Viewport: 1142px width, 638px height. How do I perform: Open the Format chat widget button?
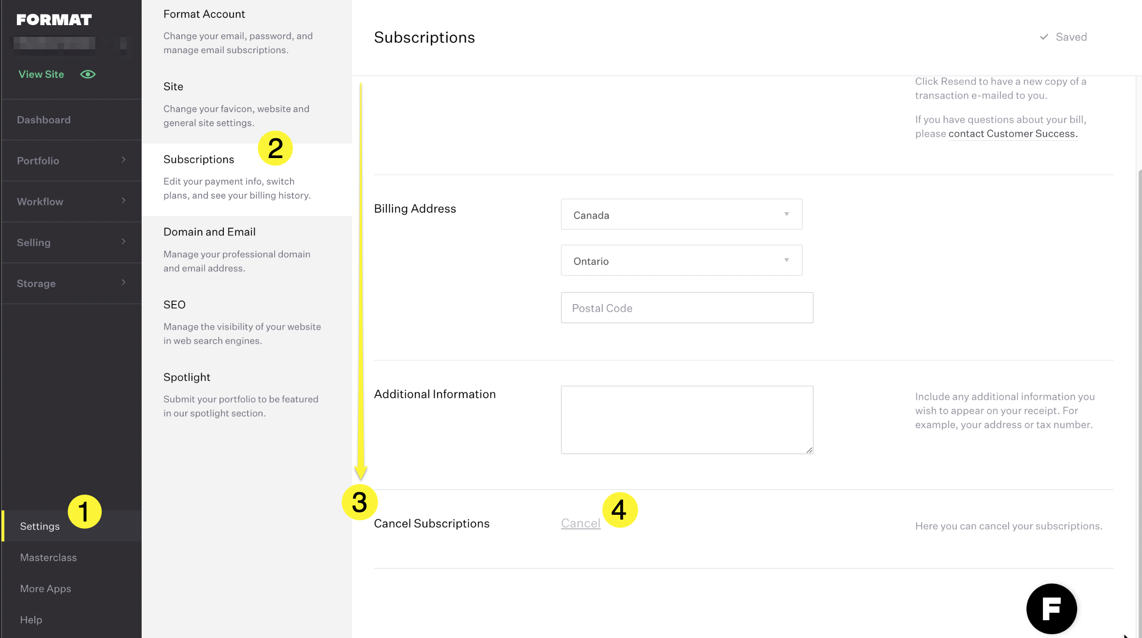click(x=1052, y=609)
